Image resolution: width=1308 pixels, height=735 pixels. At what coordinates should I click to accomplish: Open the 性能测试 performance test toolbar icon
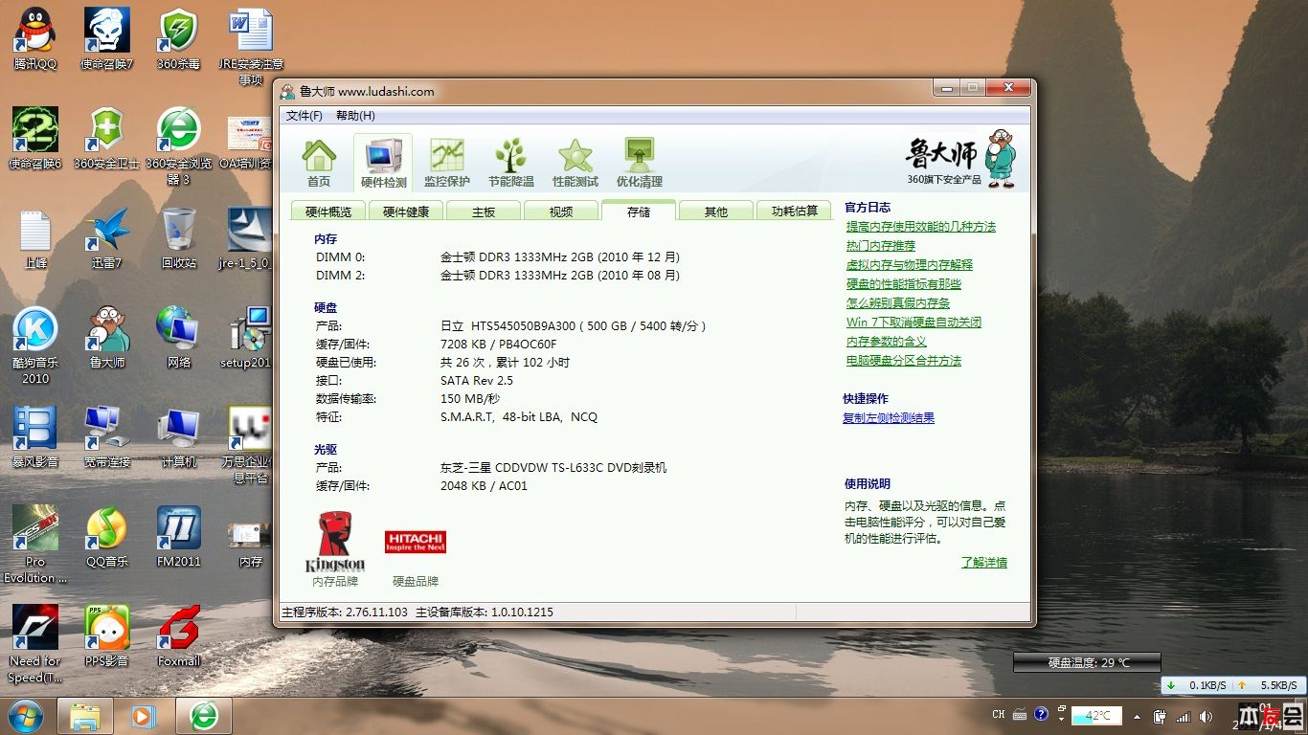575,162
